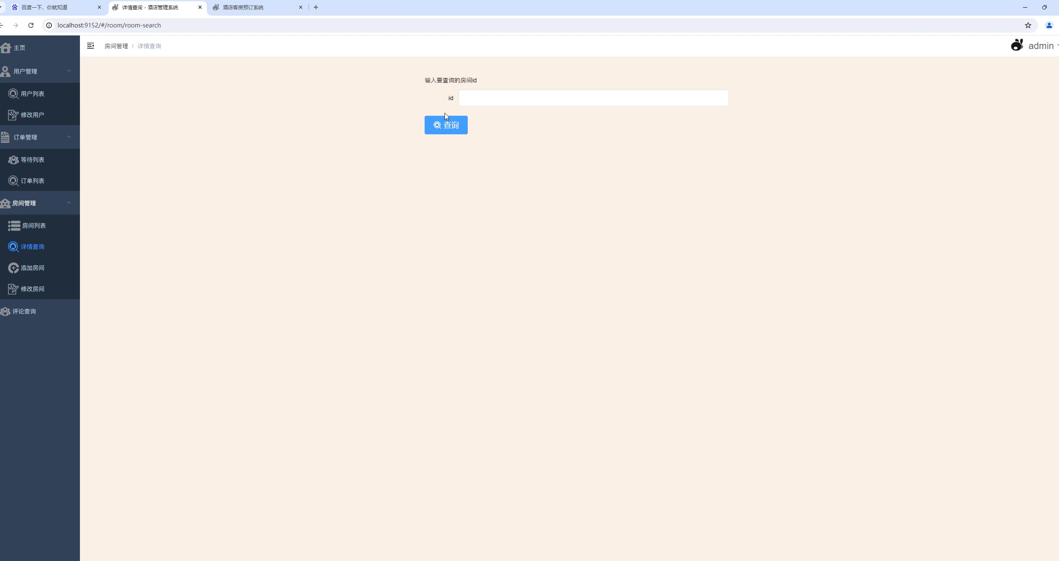The image size is (1059, 561).
Task: Click the 修改房间 edit icon
Action: click(x=13, y=289)
